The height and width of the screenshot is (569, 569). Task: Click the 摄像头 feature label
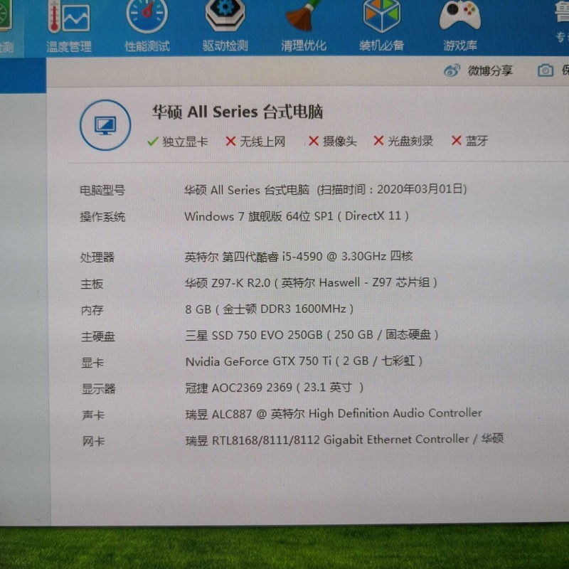340,141
